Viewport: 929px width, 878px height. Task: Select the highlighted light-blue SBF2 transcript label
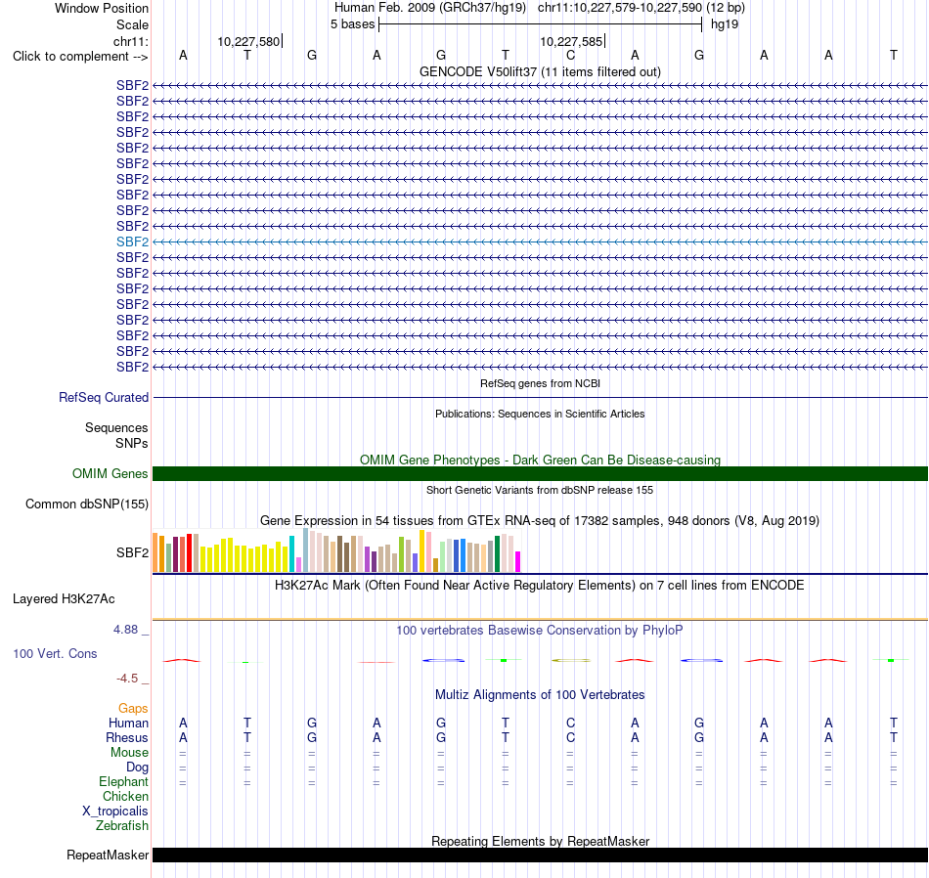(x=132, y=241)
